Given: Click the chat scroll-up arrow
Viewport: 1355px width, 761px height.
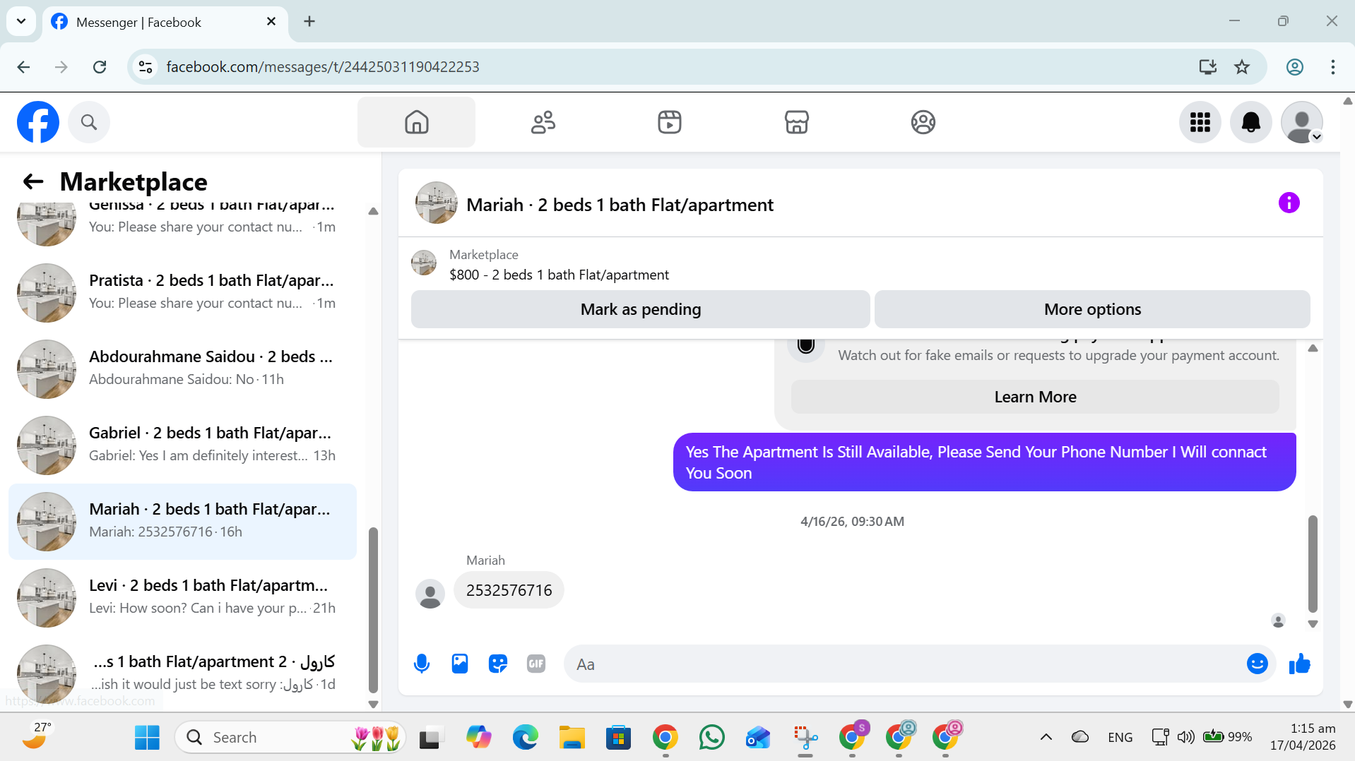Looking at the screenshot, I should pyautogui.click(x=1313, y=348).
